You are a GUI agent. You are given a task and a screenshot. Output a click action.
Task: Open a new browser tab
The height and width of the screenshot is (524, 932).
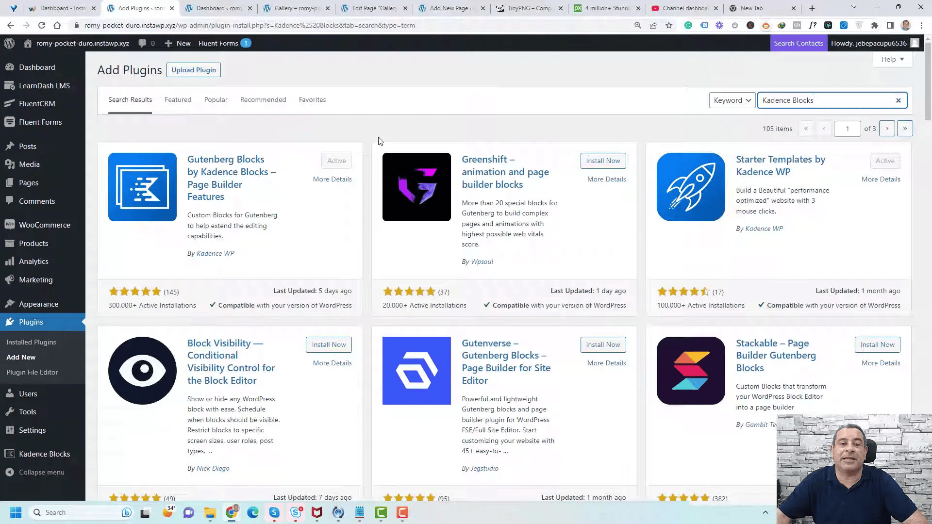[x=812, y=8]
